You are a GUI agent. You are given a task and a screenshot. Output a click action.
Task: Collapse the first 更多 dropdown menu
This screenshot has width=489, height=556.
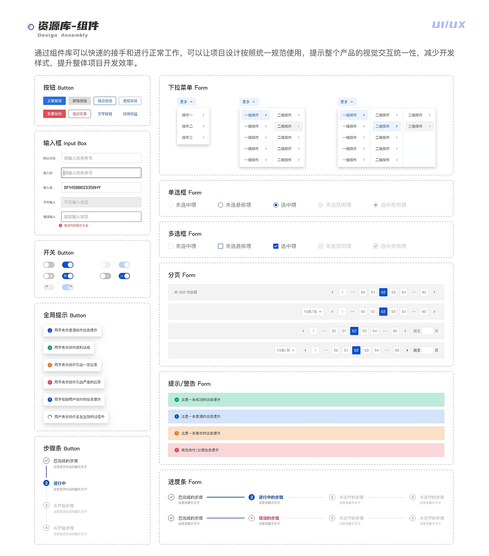[186, 102]
